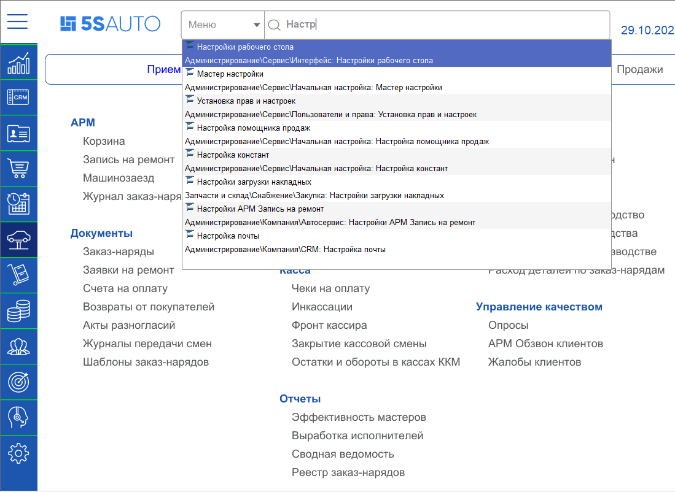Open the analytics charts section in the sidebar
The width and height of the screenshot is (675, 492).
click(x=18, y=61)
